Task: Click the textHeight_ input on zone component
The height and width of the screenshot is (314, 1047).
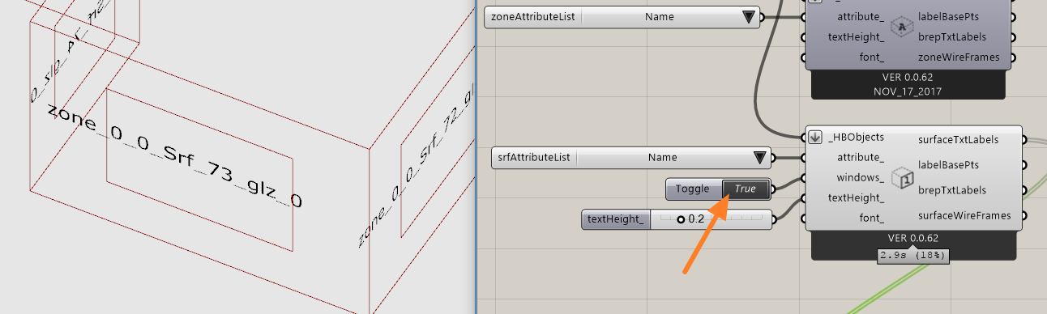Action: (x=856, y=37)
